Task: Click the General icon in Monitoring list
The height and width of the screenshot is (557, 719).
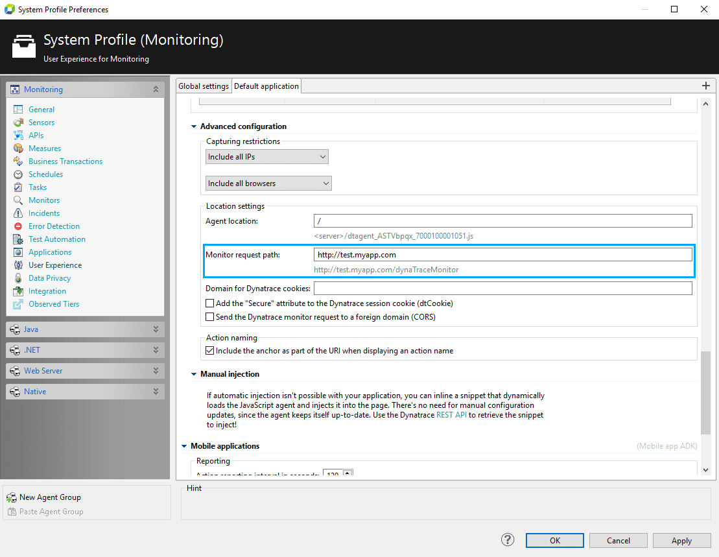Action: pos(18,109)
